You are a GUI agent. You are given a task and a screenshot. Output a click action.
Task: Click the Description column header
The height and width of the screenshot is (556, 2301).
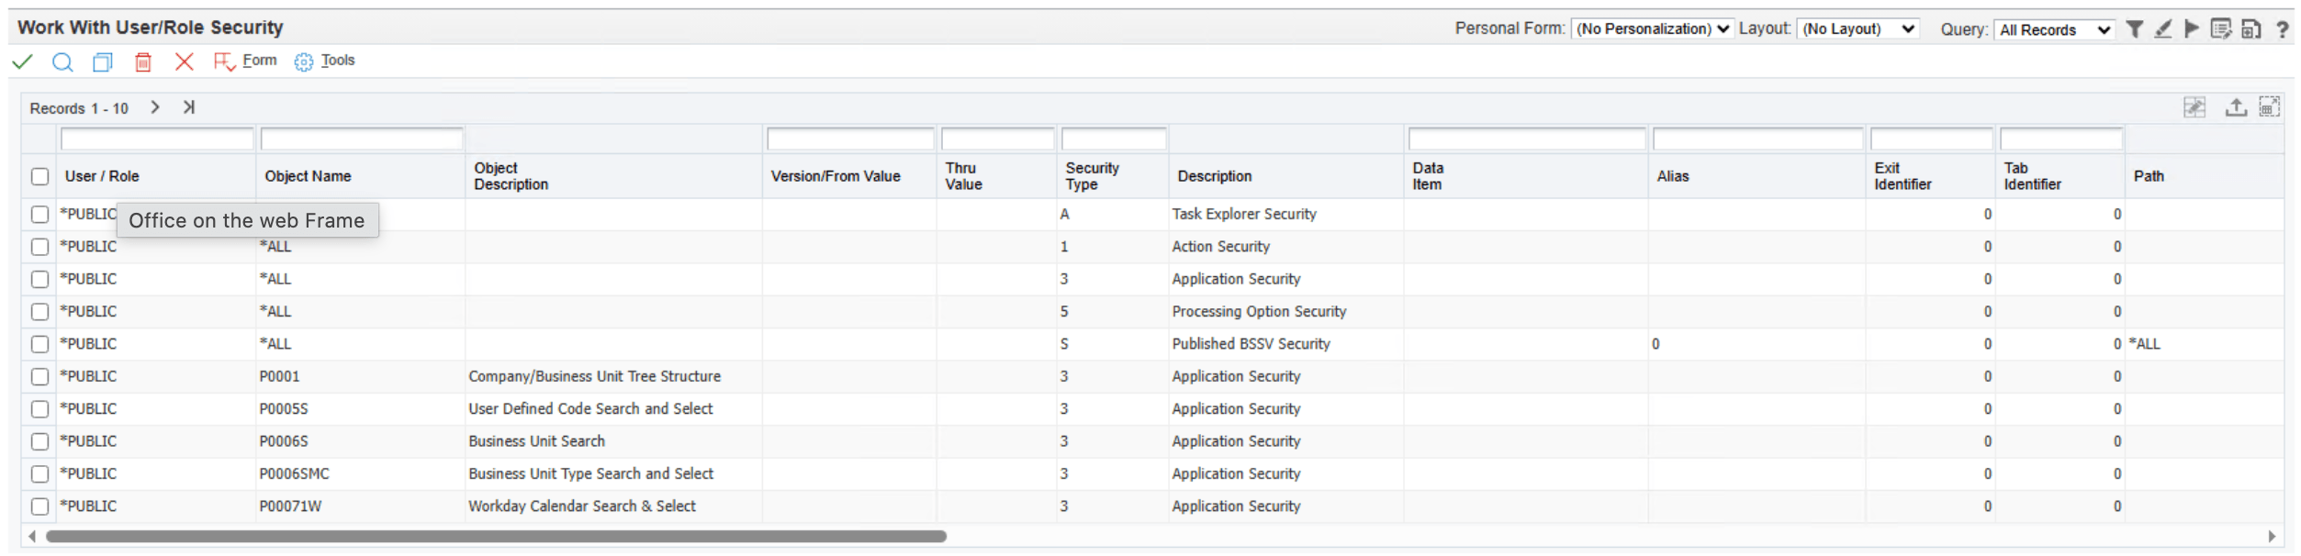click(x=1215, y=176)
